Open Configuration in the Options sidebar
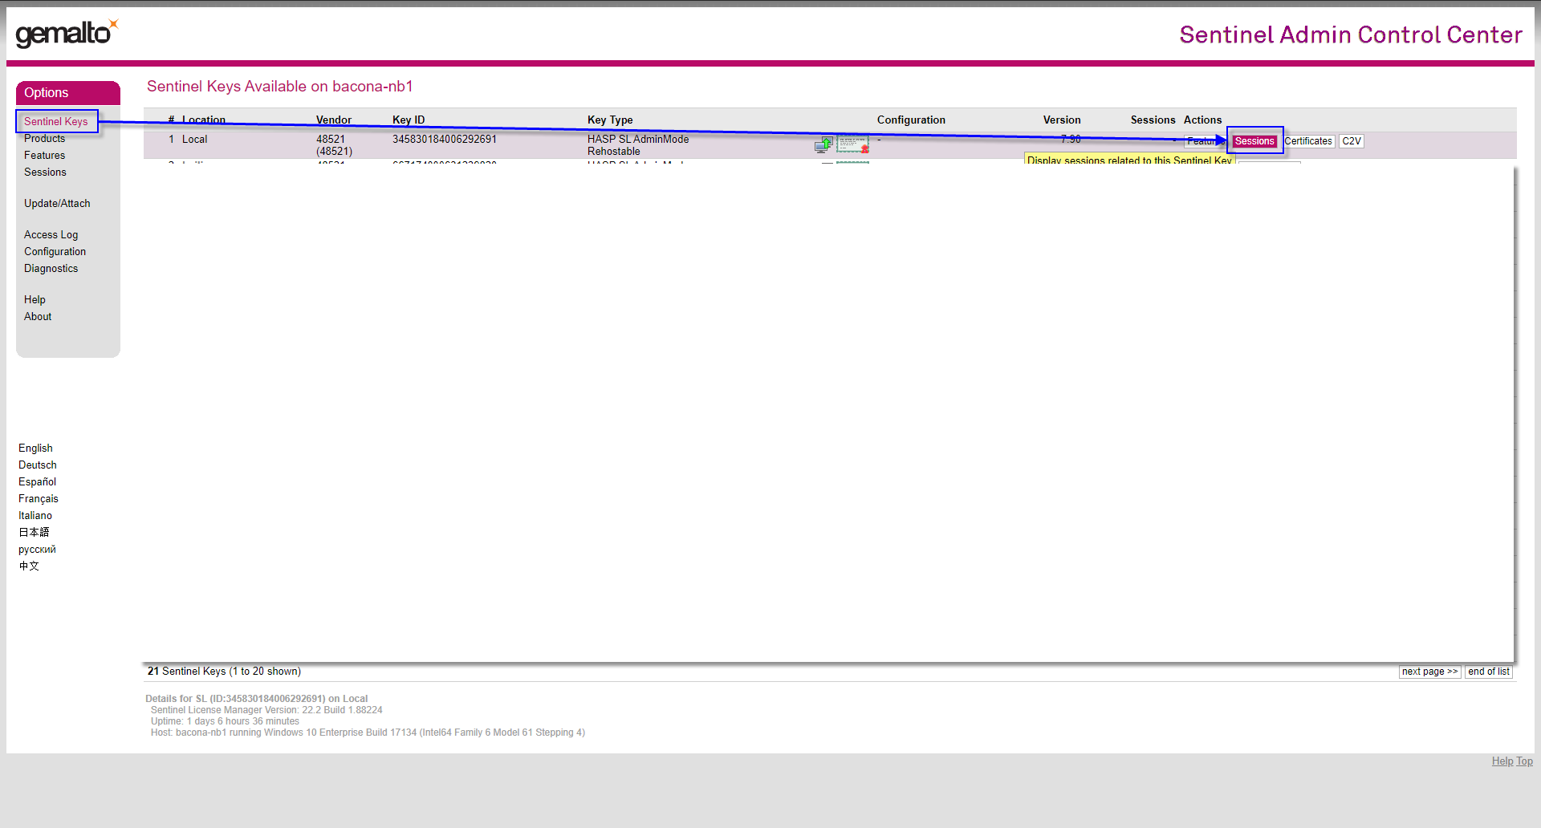 tap(55, 252)
